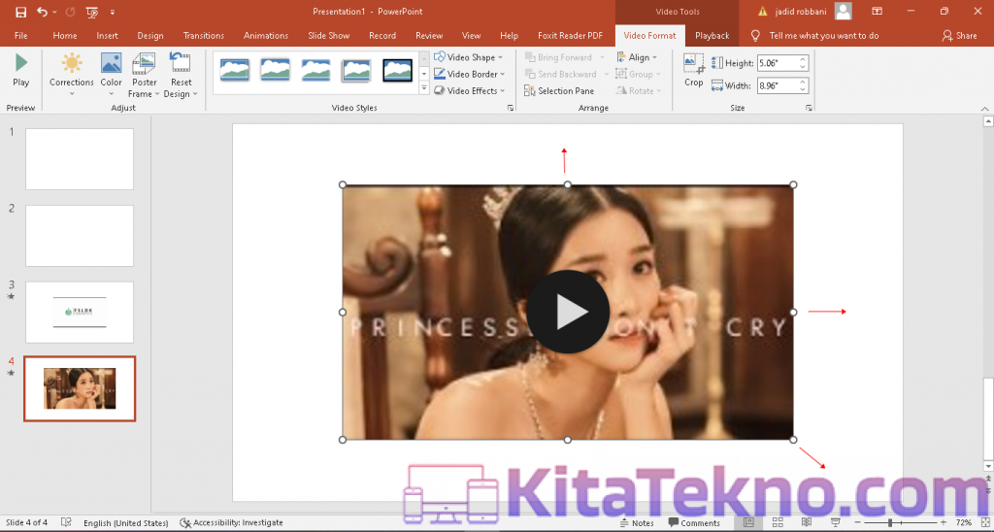Image resolution: width=994 pixels, height=532 pixels.
Task: Open the File tab
Action: pyautogui.click(x=21, y=36)
